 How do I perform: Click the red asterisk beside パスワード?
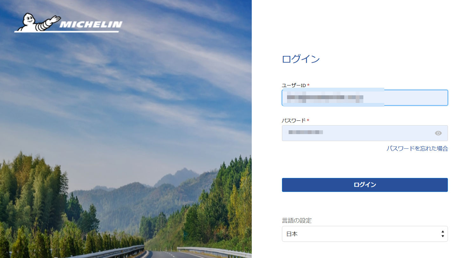pyautogui.click(x=308, y=120)
